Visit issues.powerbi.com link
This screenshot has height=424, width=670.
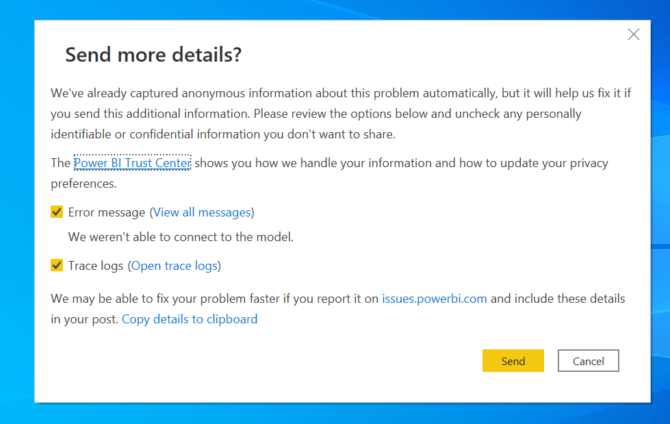click(x=434, y=299)
